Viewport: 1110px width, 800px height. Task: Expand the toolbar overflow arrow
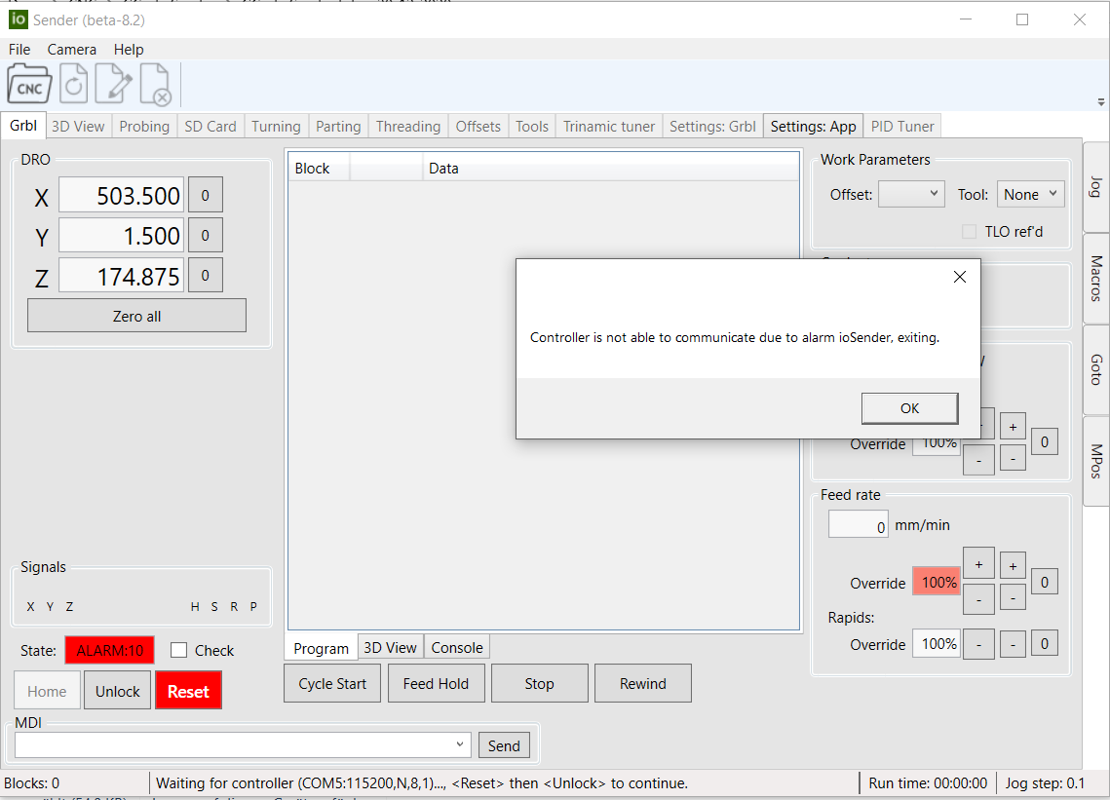(x=1100, y=102)
